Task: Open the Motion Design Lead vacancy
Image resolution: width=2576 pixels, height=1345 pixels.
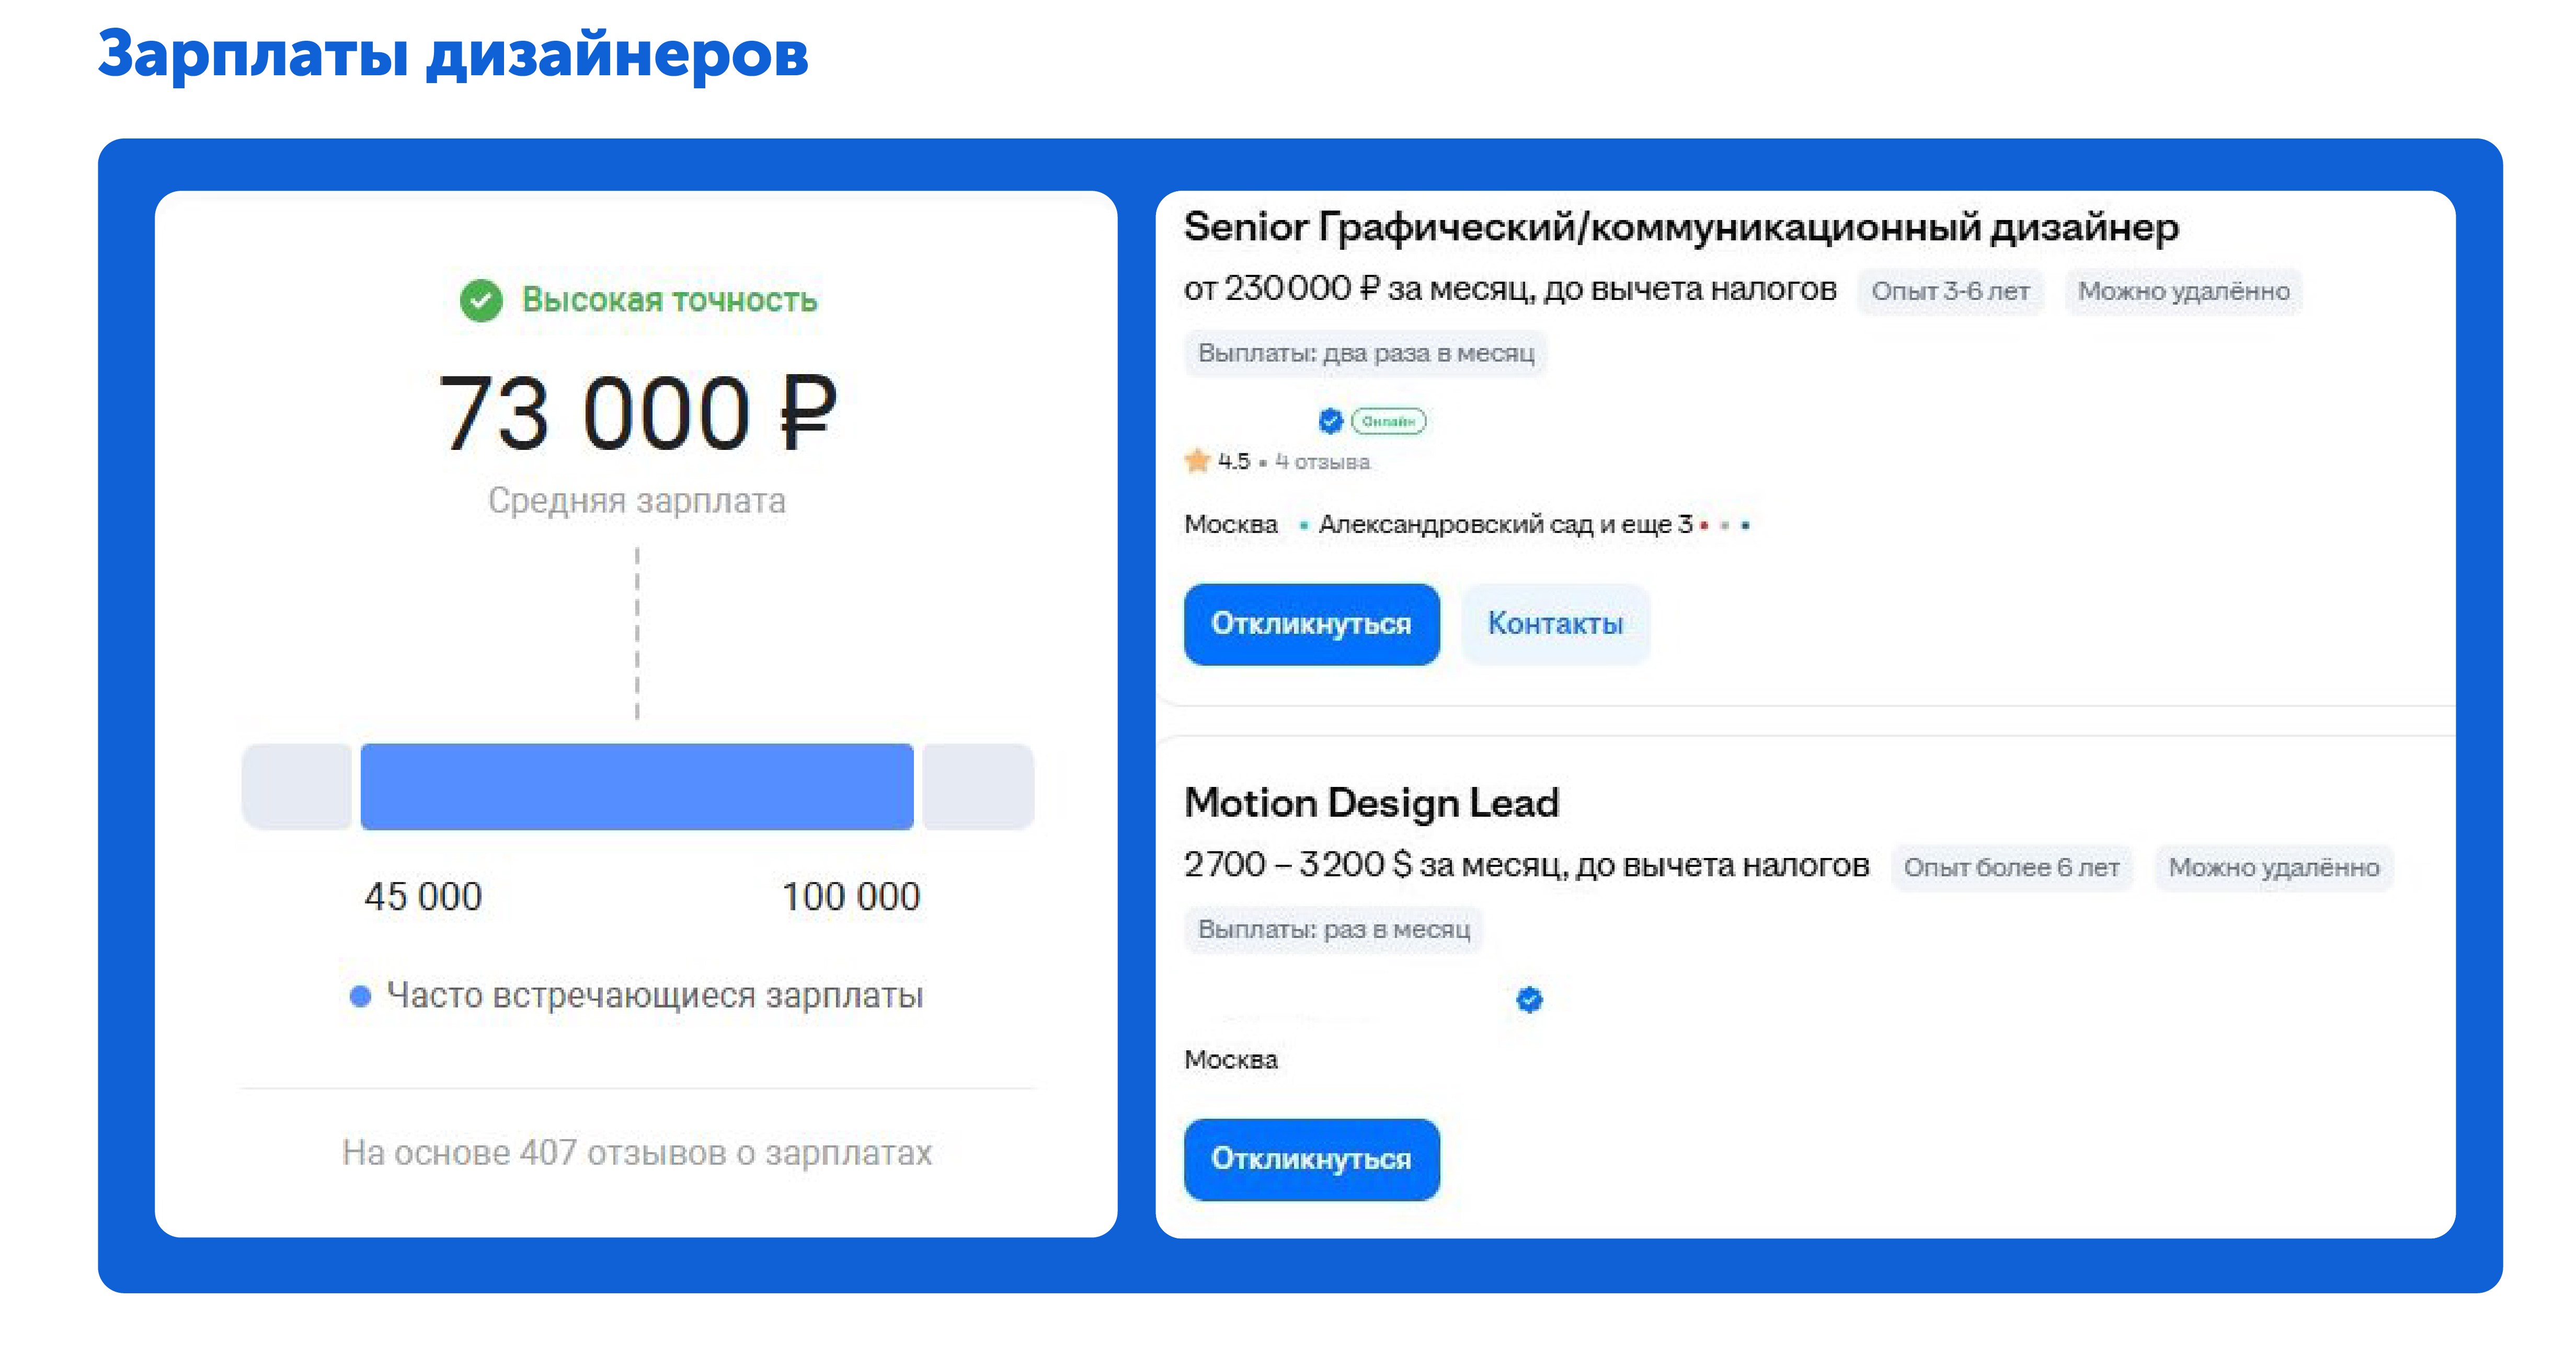Action: pyautogui.click(x=1371, y=803)
